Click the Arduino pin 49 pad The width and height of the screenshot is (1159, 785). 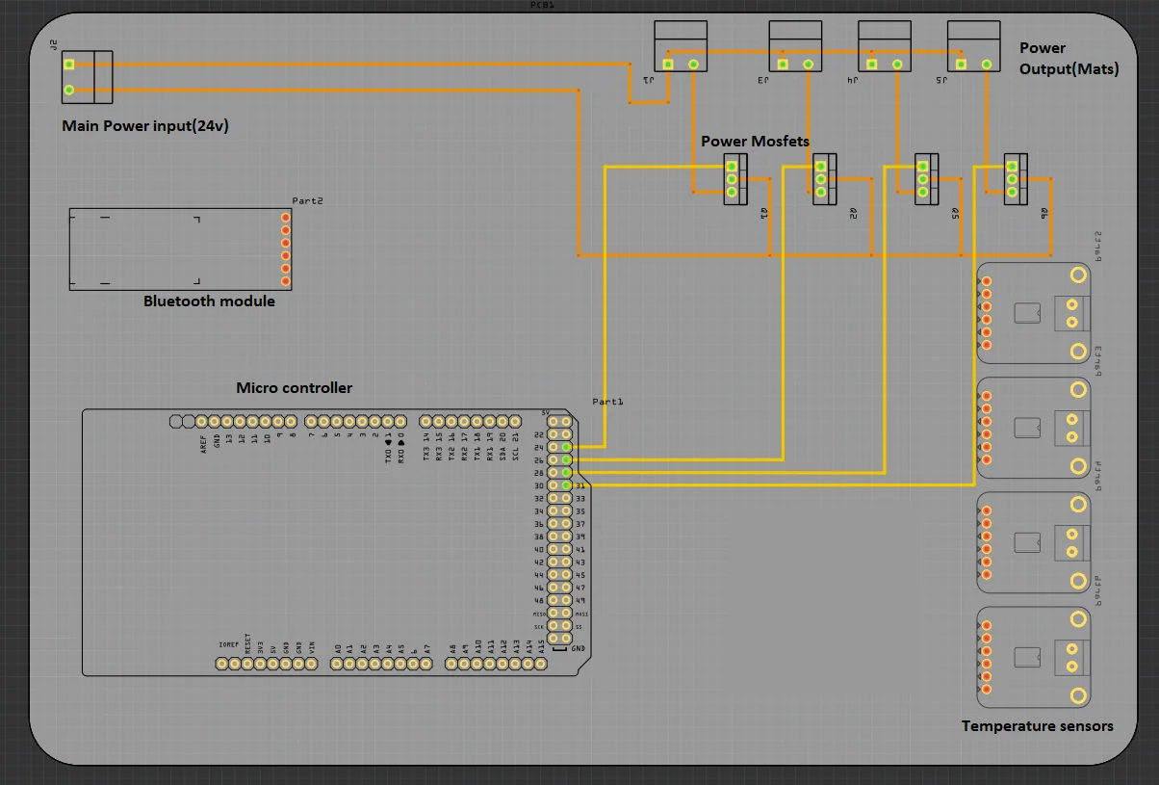point(566,600)
